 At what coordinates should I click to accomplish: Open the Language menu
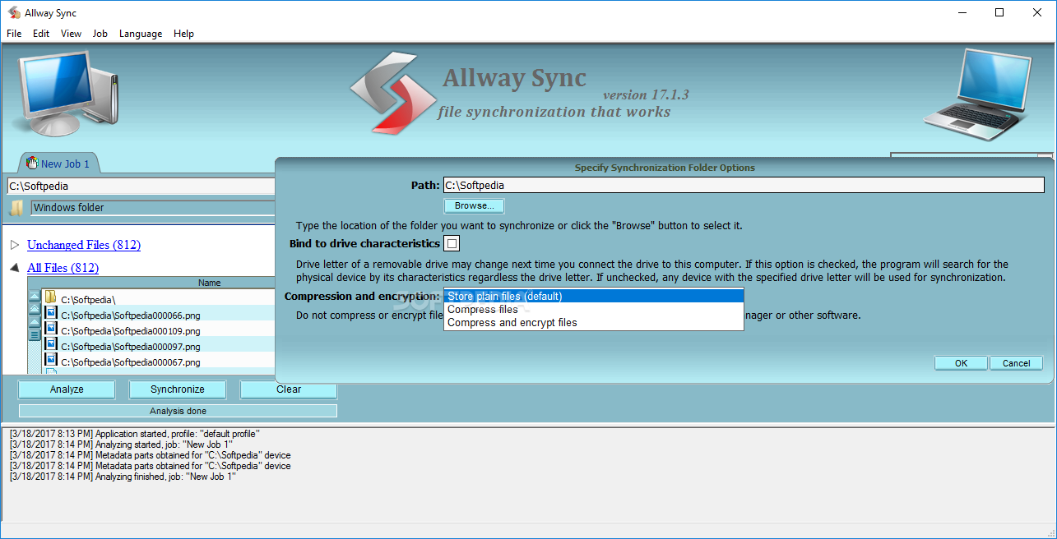click(141, 34)
